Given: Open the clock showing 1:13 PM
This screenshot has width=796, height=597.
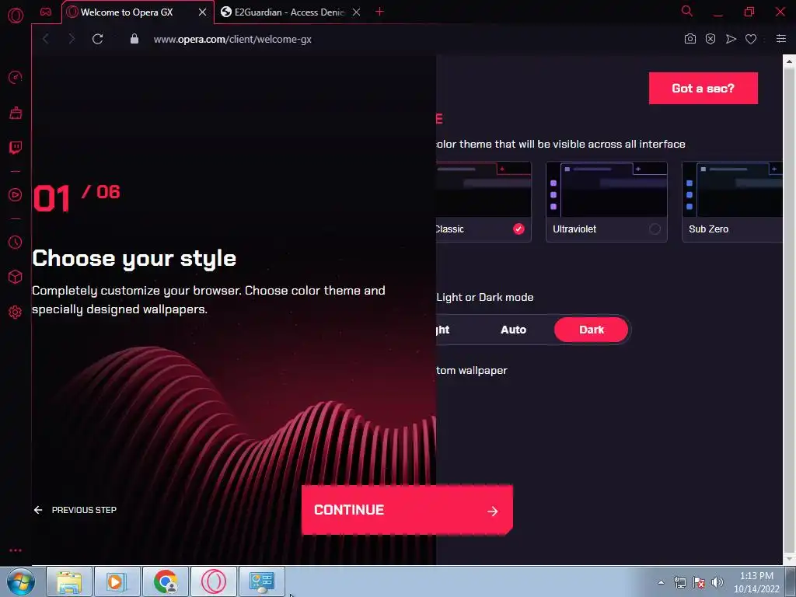Looking at the screenshot, I should [756, 582].
